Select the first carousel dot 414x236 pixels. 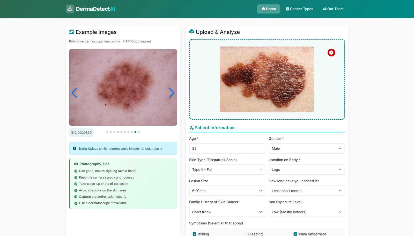click(x=107, y=132)
